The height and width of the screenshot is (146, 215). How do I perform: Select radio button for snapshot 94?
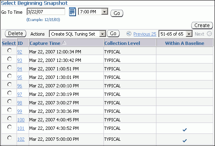(9, 68)
